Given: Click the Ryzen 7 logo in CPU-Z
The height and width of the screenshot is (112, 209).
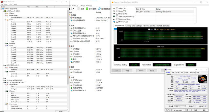Looking at the screenshot, I should point(202,79).
